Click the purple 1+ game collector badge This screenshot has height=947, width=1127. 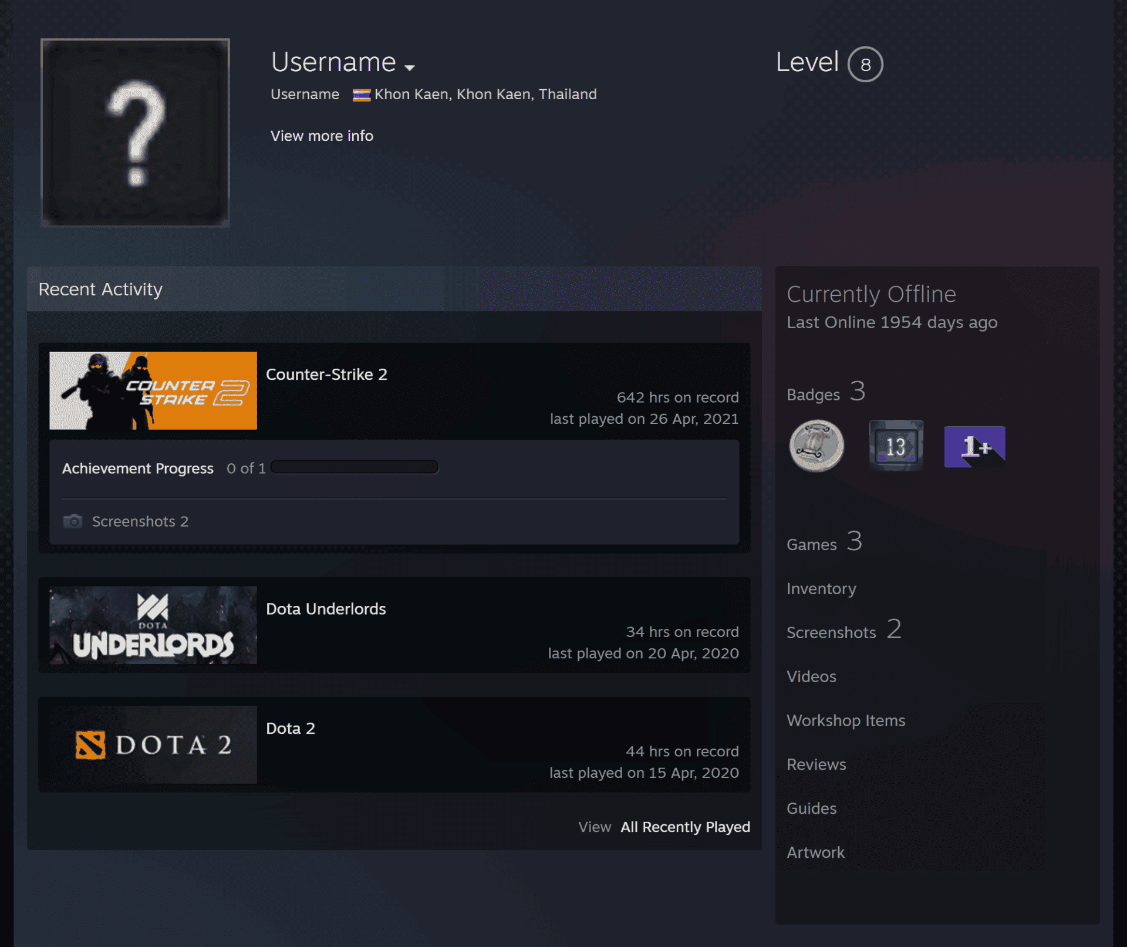[974, 447]
